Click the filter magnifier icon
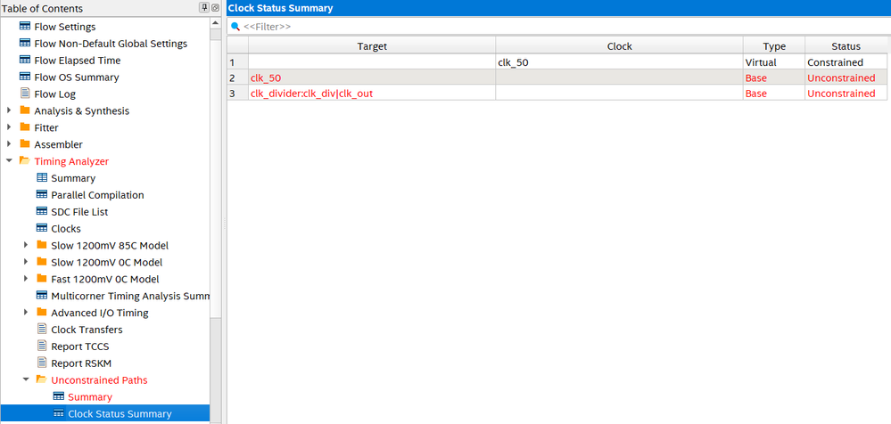891x424 pixels. [x=235, y=27]
